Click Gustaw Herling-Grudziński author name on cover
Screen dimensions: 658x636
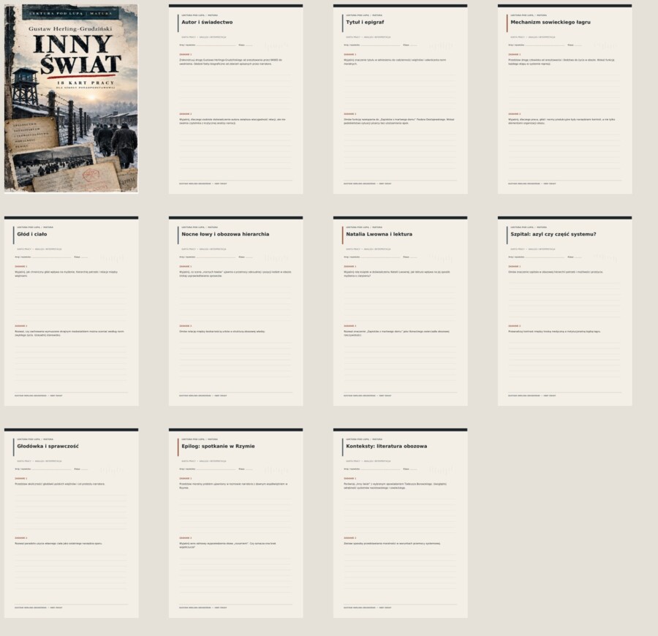[x=70, y=29]
